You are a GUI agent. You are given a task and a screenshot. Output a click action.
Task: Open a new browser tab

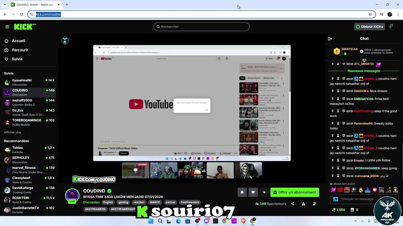(67, 5)
